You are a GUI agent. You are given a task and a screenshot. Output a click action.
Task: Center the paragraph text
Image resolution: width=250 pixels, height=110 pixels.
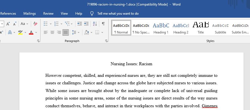pos(52,32)
